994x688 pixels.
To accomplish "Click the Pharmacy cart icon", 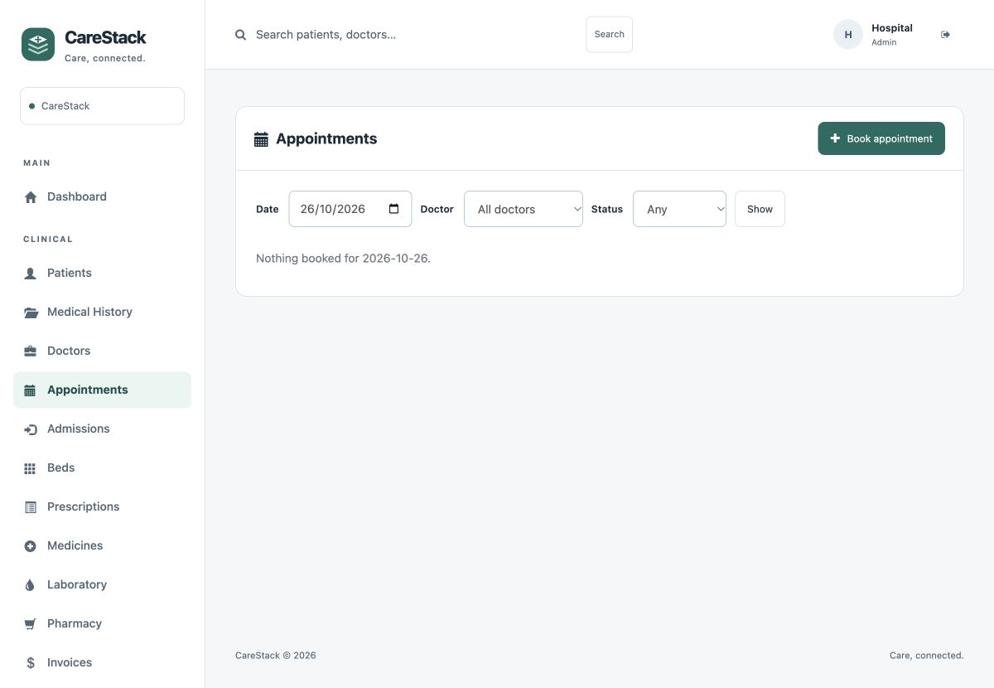I will coord(31,624).
